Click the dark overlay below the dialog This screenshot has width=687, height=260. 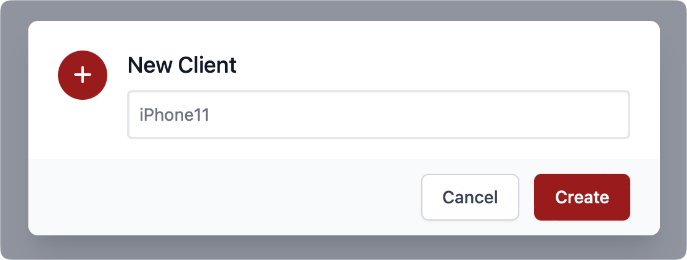coord(343,249)
